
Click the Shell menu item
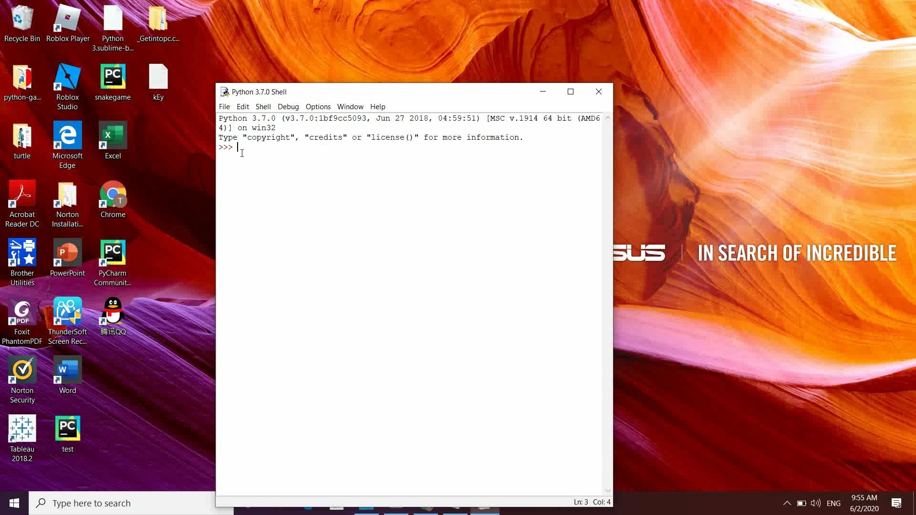264,106
